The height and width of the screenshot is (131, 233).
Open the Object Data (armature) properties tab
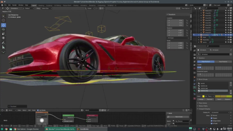pos(194,87)
